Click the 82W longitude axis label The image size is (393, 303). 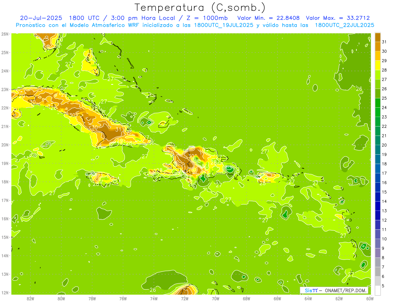point(30,298)
